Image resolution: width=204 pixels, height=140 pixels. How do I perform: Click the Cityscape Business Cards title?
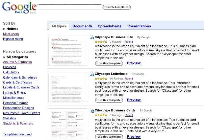click(x=115, y=110)
